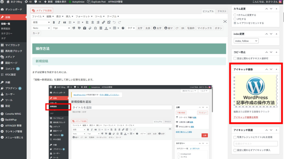
Task: Open keyboard shortcuts help question icon
Action: 123,28
